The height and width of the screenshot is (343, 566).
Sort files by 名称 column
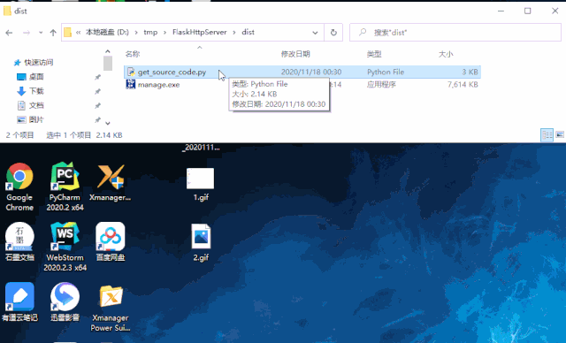pos(133,54)
